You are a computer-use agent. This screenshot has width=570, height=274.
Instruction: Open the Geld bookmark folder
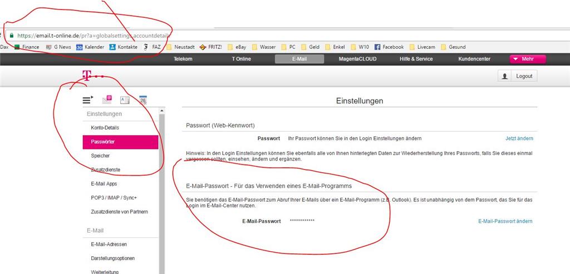pos(311,47)
